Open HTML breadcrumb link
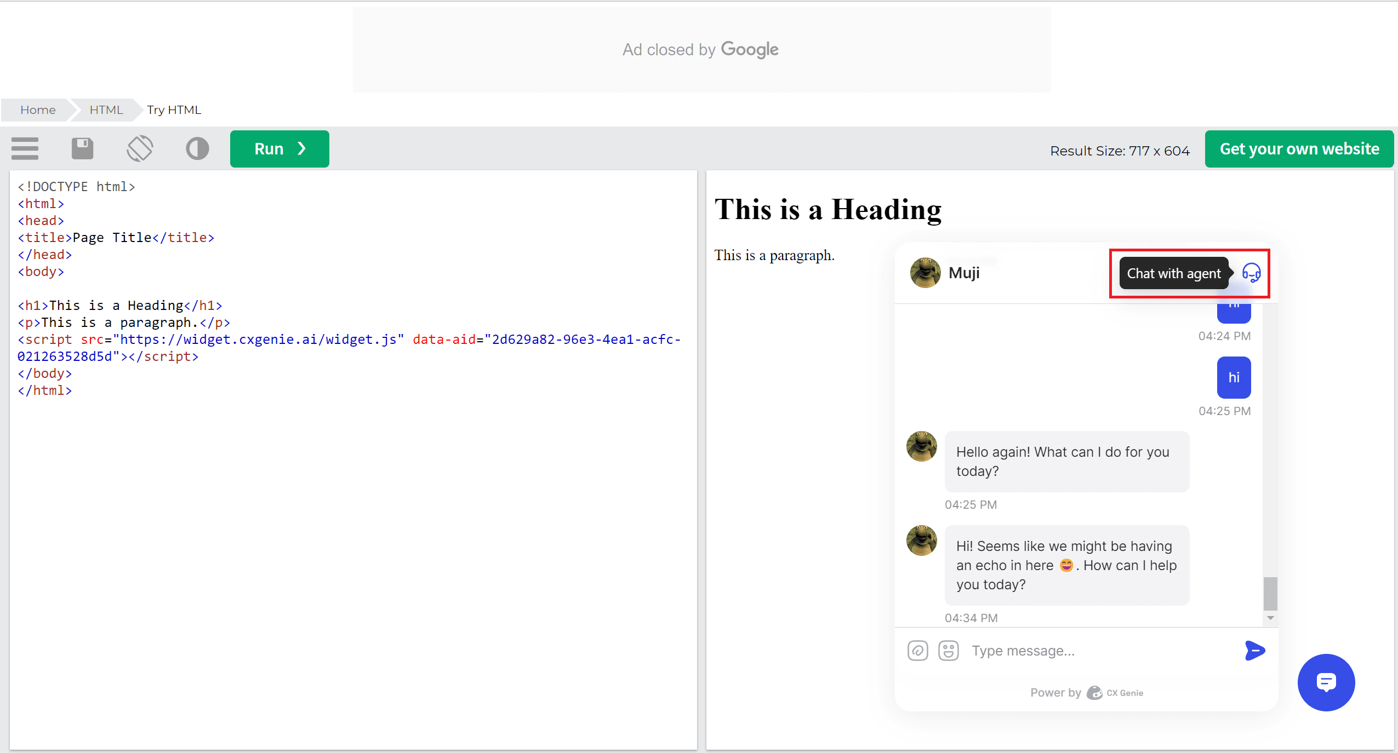1398x753 pixels. (x=106, y=110)
